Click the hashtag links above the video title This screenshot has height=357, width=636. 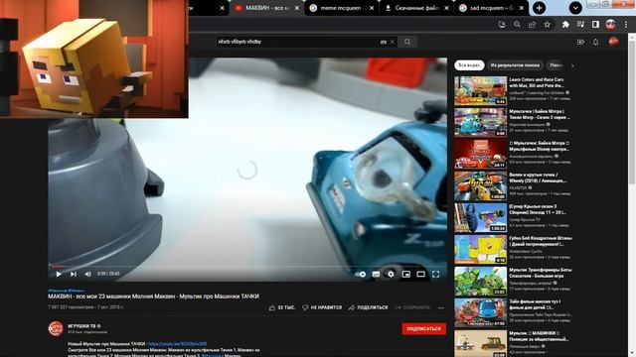click(67, 291)
